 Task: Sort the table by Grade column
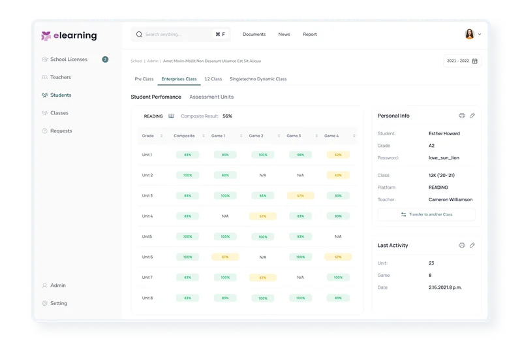[161, 136]
